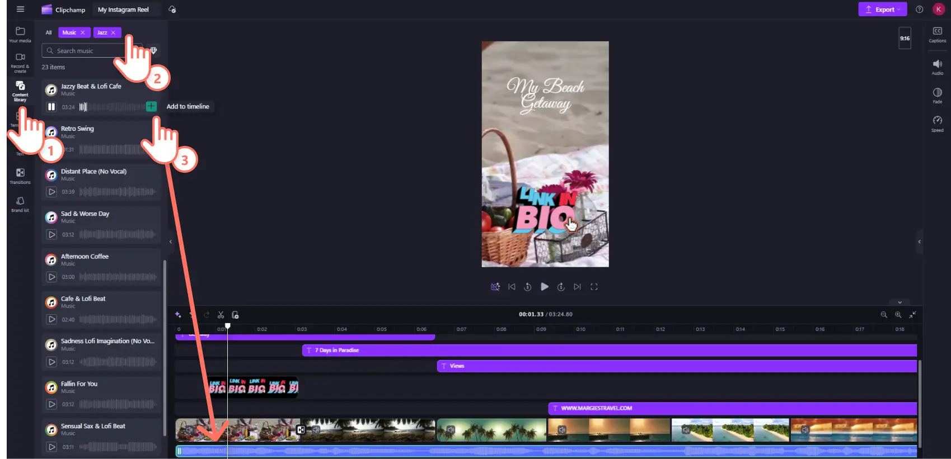Viewport: 951px width, 459px height.
Task: Open Transitions tab in sidebar
Action: [20, 176]
